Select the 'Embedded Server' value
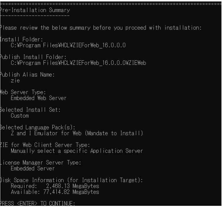 (33, 169)
